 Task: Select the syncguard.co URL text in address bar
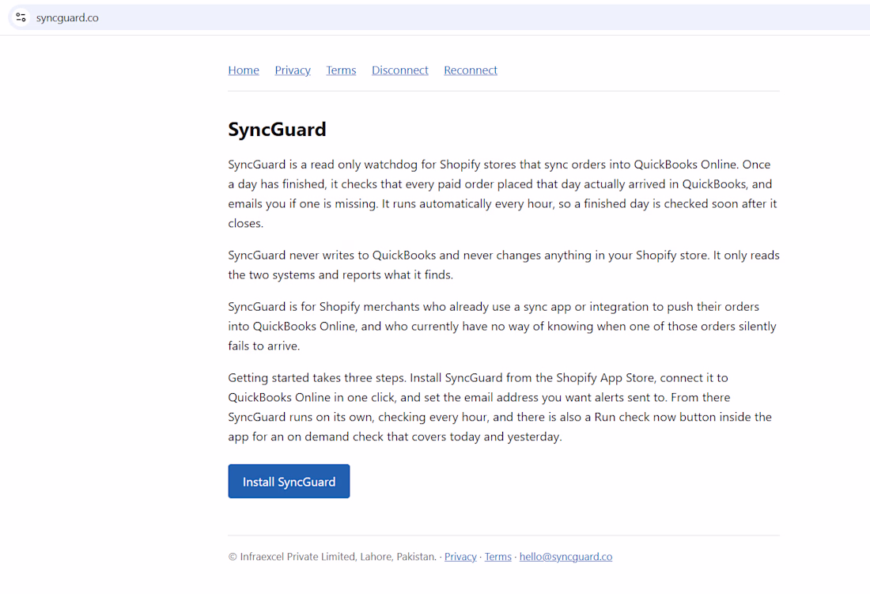tap(67, 17)
